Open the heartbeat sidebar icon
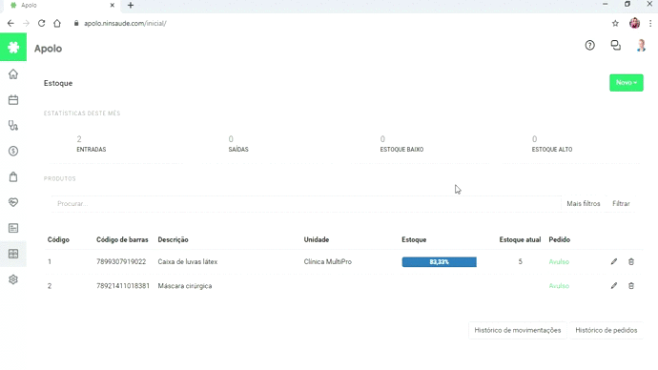The image size is (658, 370). [x=13, y=202]
